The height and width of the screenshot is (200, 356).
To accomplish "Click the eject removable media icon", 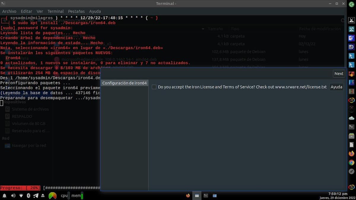I will [43, 196].
